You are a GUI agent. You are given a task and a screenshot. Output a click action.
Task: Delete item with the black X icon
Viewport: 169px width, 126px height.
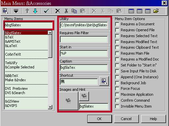[58, 11]
